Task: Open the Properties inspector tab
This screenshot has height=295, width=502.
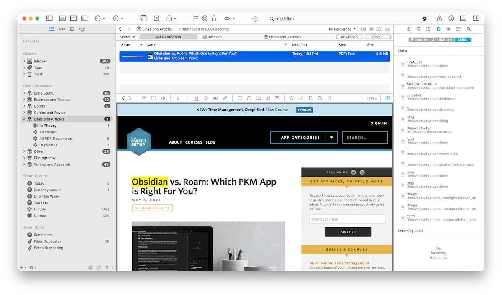Action: point(420,40)
